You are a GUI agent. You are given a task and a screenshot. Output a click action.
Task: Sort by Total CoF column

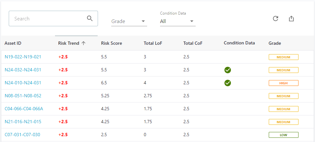193,43
